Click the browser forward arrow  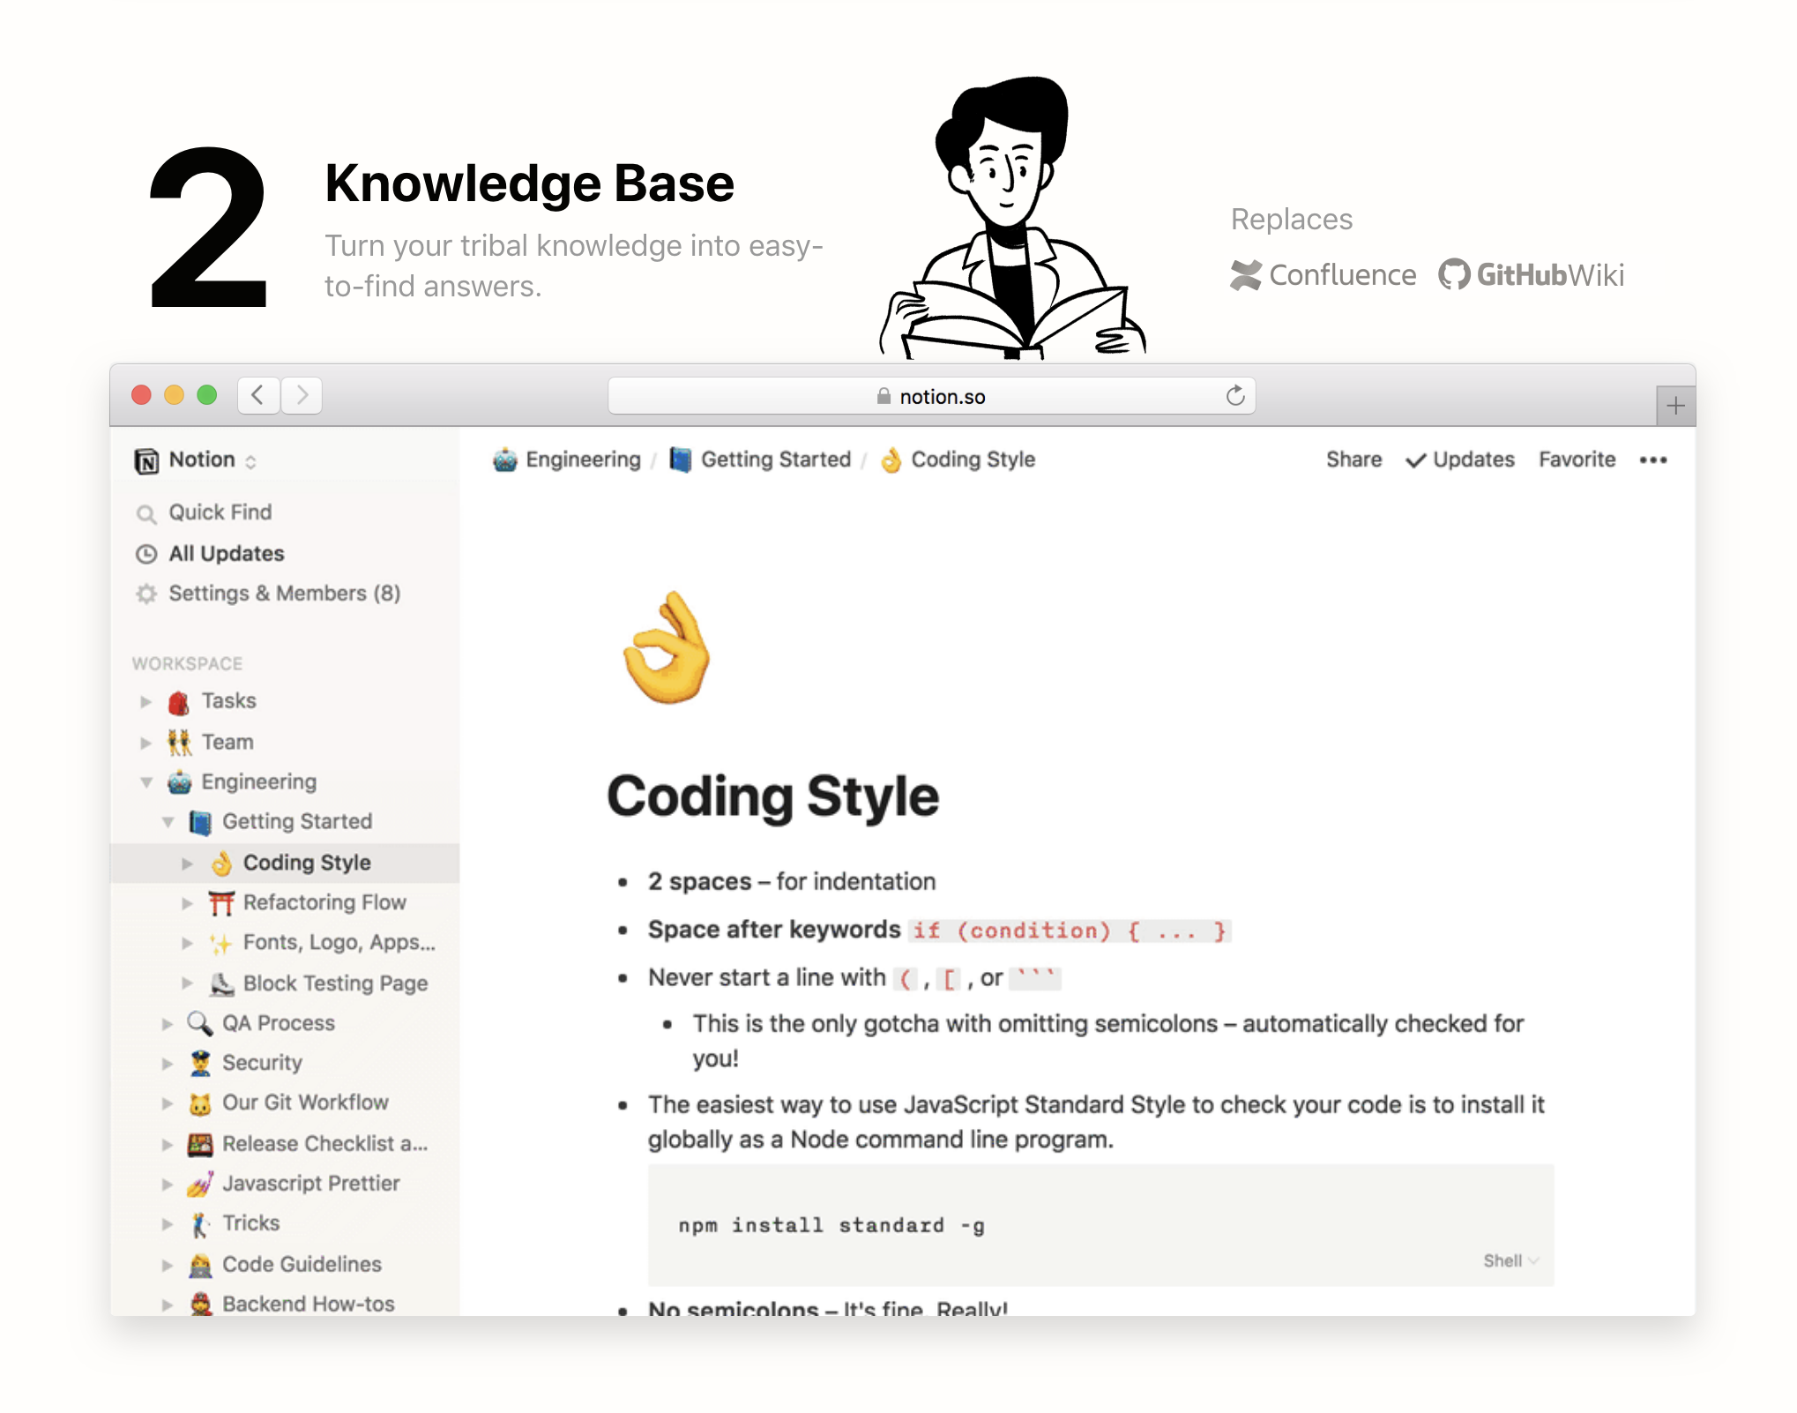(302, 395)
